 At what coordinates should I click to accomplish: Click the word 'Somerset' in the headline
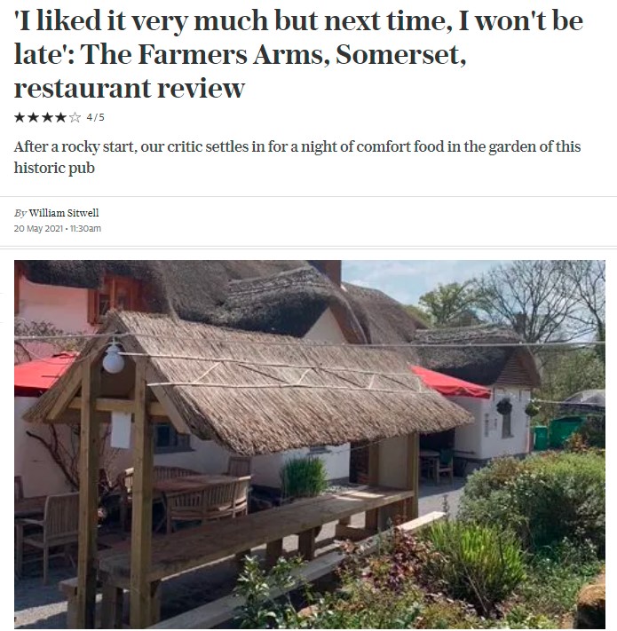pyautogui.click(x=401, y=54)
